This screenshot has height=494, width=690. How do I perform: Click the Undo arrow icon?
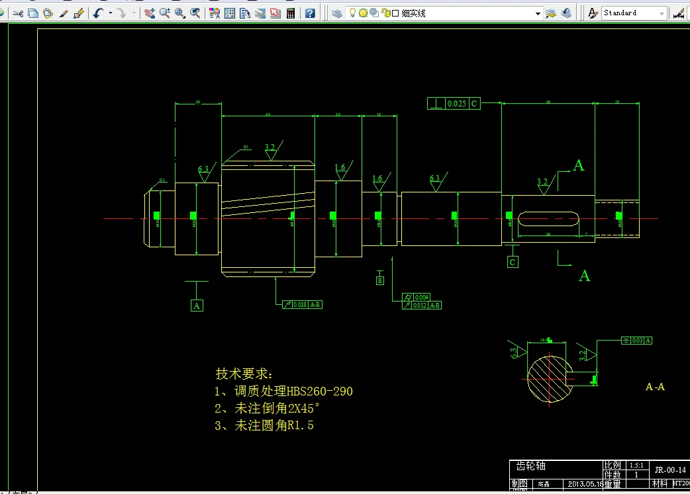pyautogui.click(x=98, y=13)
